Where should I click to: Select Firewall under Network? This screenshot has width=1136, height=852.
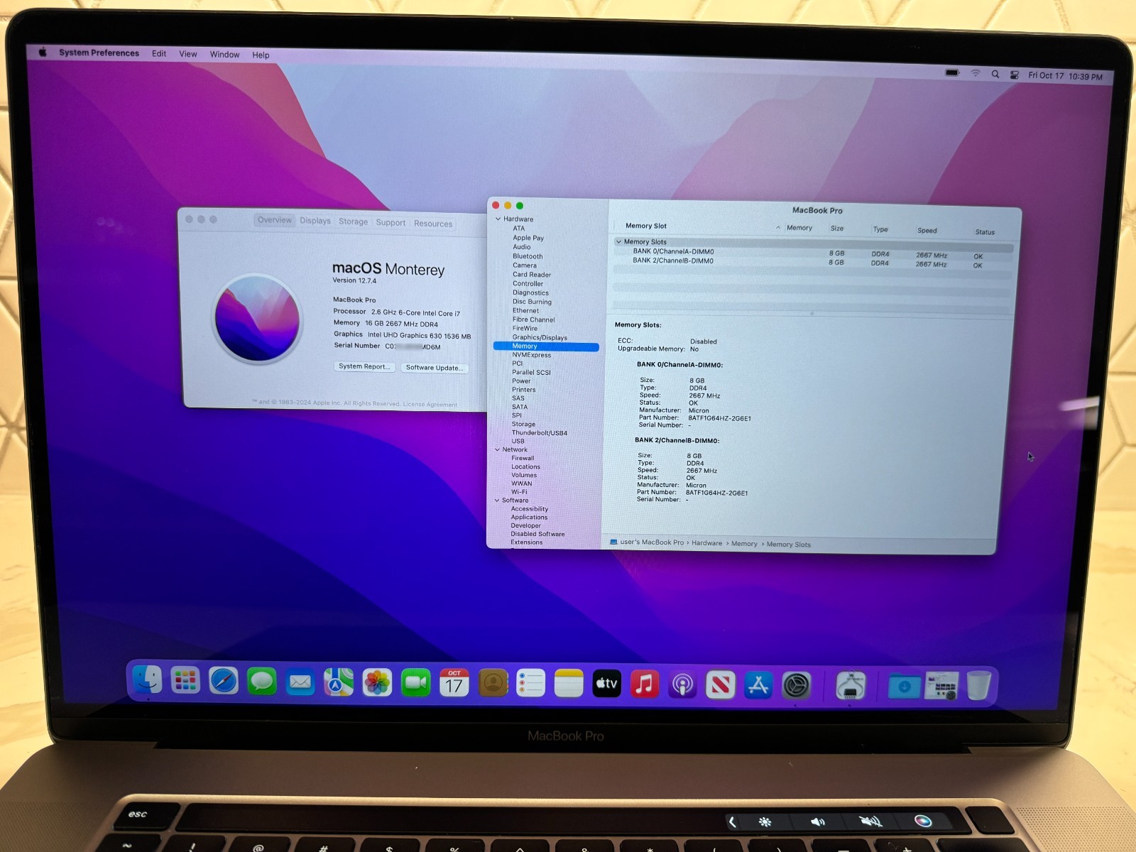(x=523, y=458)
